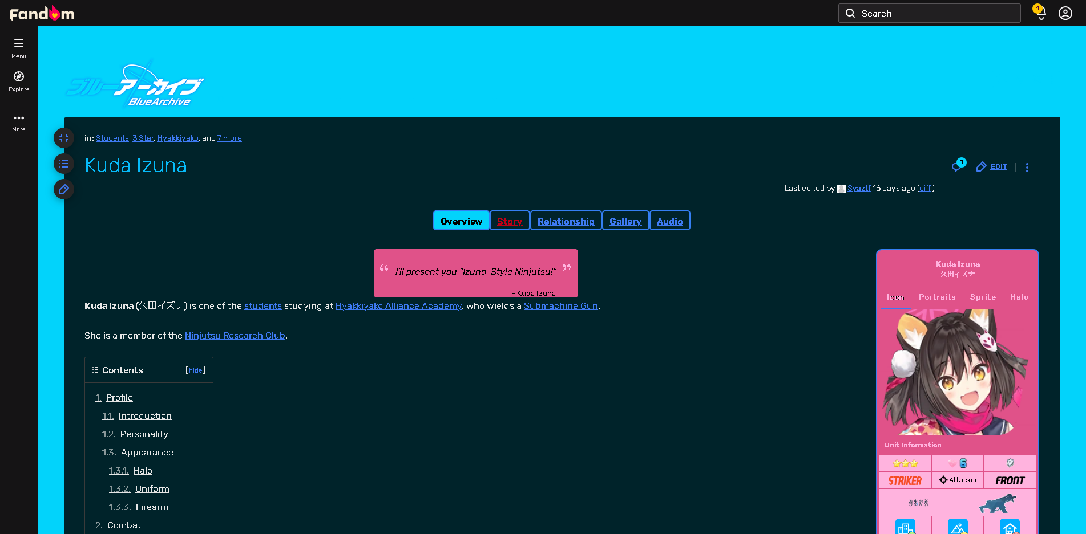Open the notifications bell
This screenshot has width=1086, height=534.
click(1040, 13)
